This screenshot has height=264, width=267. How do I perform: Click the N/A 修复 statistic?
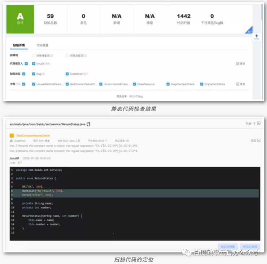pyautogui.click(x=150, y=19)
